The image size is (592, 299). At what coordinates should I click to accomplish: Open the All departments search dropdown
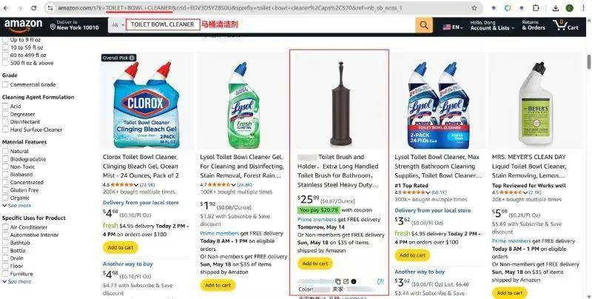(117, 25)
